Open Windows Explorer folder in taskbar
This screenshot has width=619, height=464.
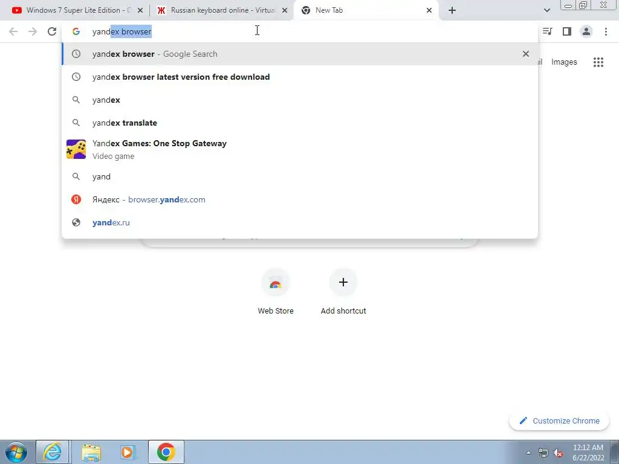click(91, 452)
